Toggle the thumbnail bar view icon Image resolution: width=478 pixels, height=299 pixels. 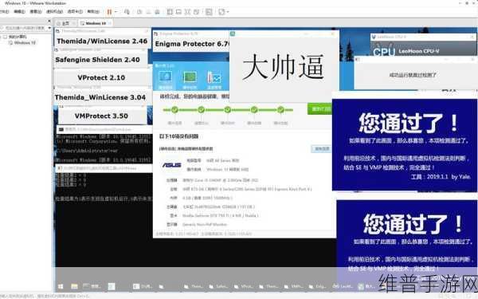(178, 12)
